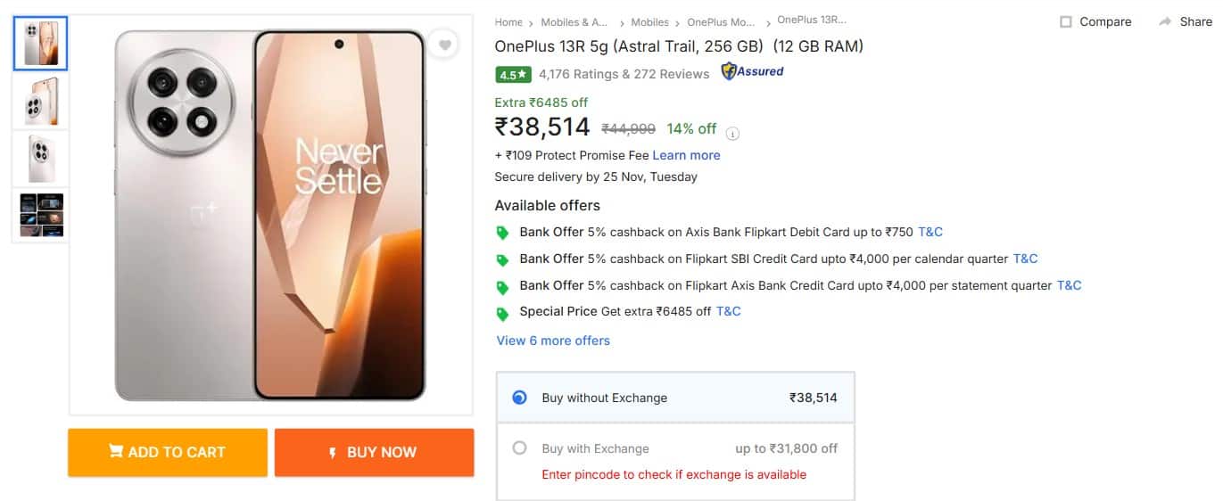Screen dimensions: 1223x501
Task: Open Learn more about Protect Promise Fee
Action: [686, 155]
